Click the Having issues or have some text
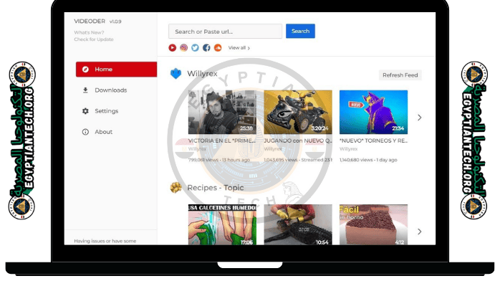This screenshot has height=281, width=500. click(105, 241)
